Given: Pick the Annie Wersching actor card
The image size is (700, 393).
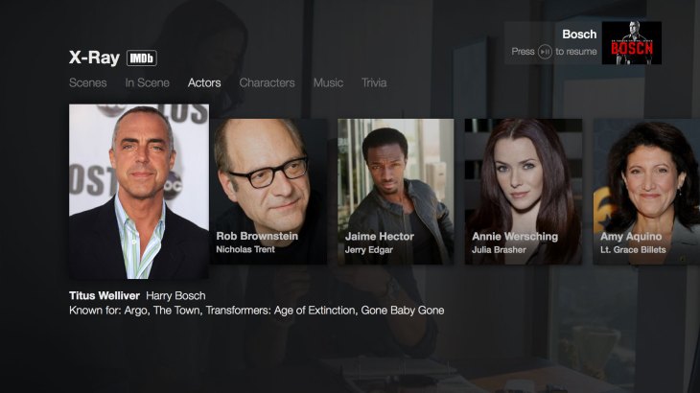Looking at the screenshot, I should tap(524, 192).
